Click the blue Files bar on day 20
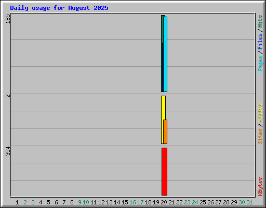The image size is (266, 208). [163, 68]
